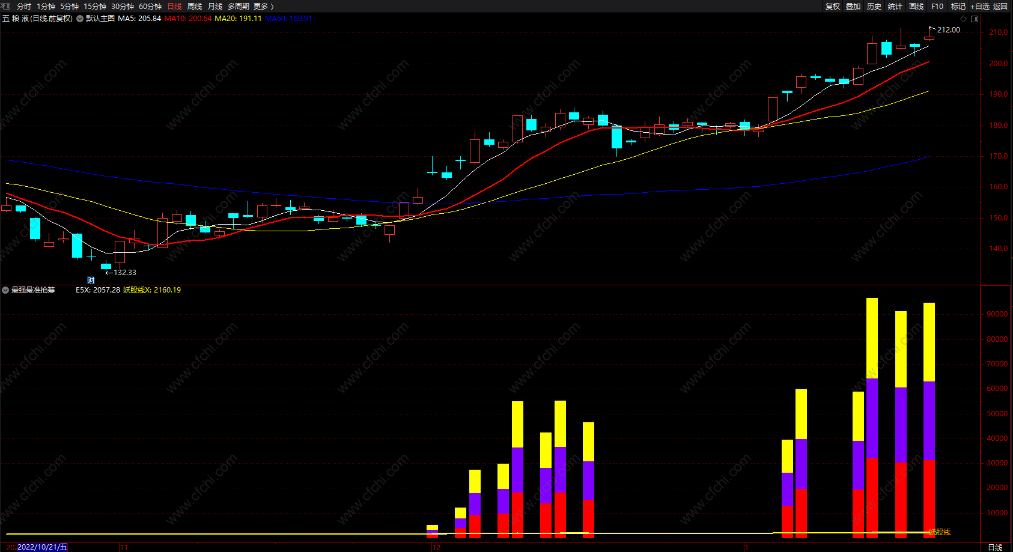The image size is (1013, 552).
Task: Switch to 分时 intraday view
Action: tap(24, 6)
